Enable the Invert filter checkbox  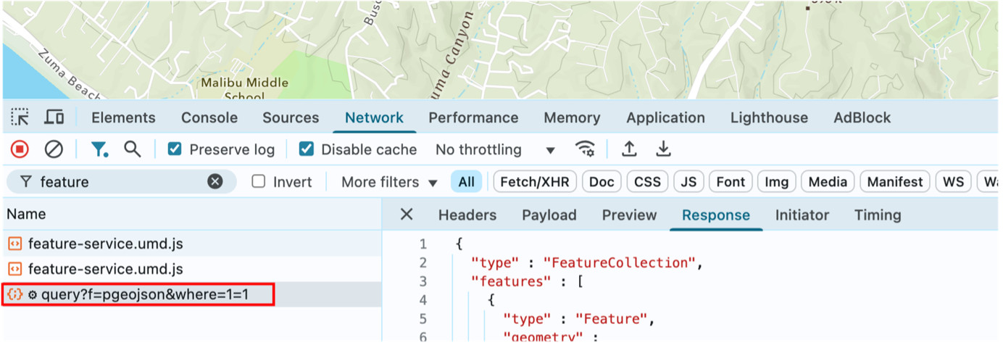[x=259, y=182]
